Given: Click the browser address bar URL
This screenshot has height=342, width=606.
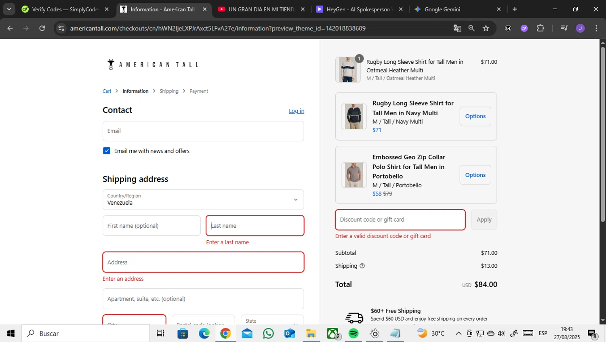Looking at the screenshot, I should click(x=218, y=28).
